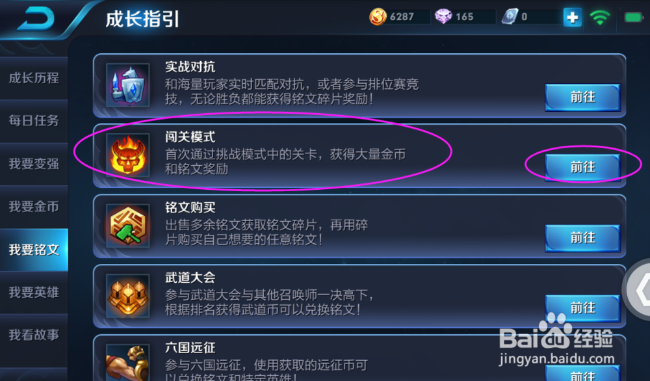This screenshot has width=650, height=381.
Task: Click 前往 for 闯关模式
Action: pos(582,168)
